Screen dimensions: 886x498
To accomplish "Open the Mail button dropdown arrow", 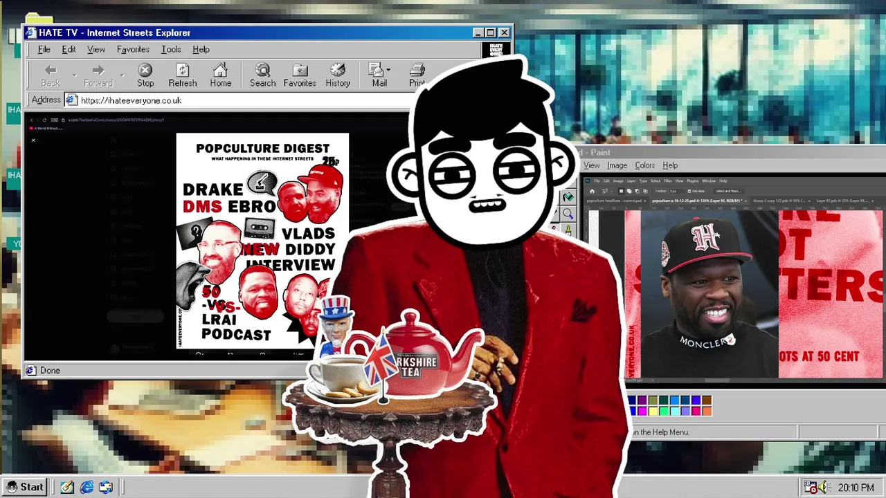I will click(388, 70).
